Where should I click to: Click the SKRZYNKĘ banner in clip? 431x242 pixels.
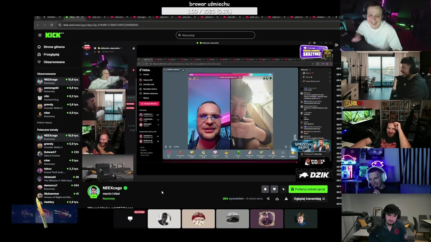pyautogui.click(x=316, y=52)
